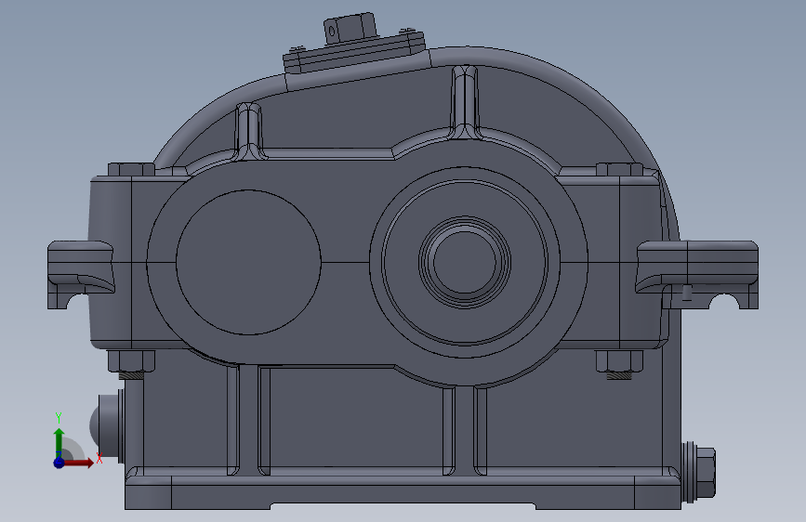Click the blue Z axis ball of the triad
Viewport: 806px width, 522px height.
click(x=59, y=463)
